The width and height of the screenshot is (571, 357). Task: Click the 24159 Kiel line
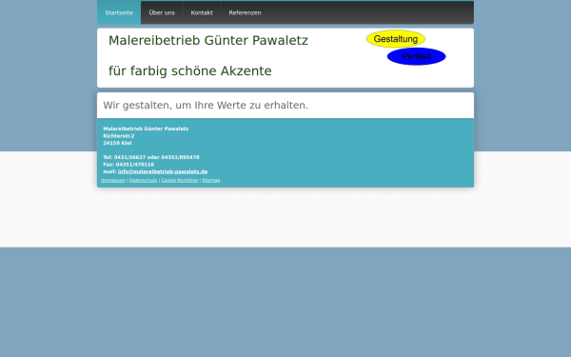click(x=117, y=143)
